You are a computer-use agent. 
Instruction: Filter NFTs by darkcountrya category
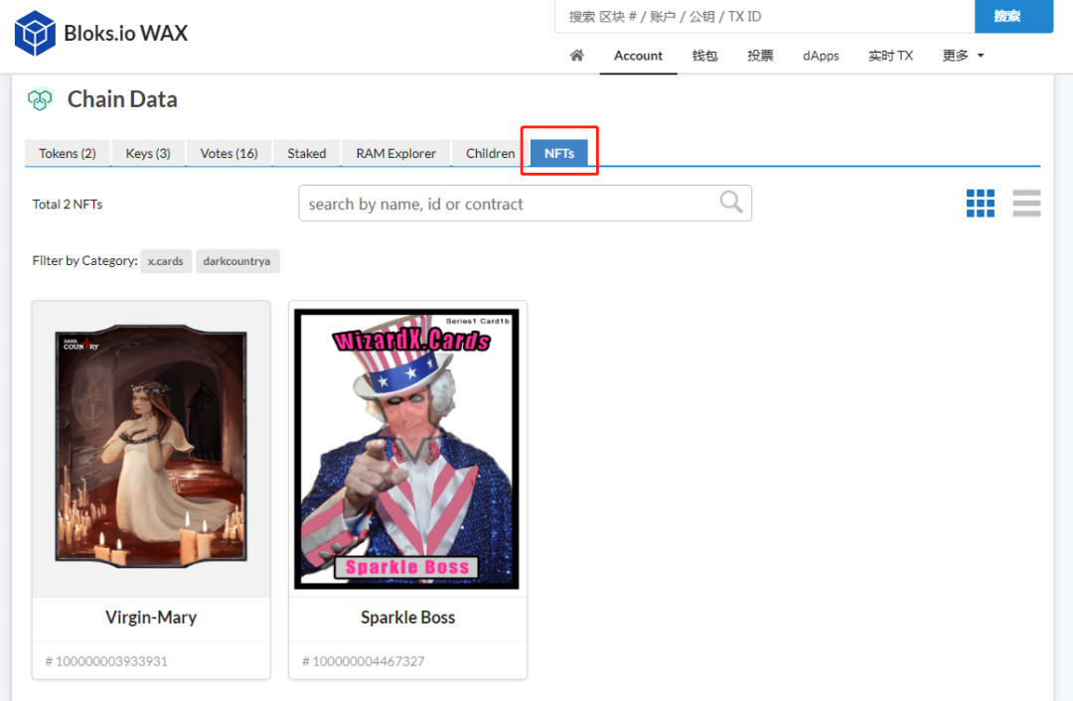click(x=237, y=261)
